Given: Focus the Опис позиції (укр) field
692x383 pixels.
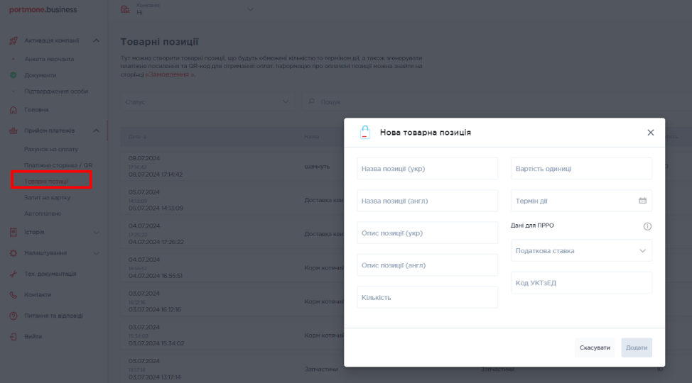Looking at the screenshot, I should pyautogui.click(x=427, y=233).
